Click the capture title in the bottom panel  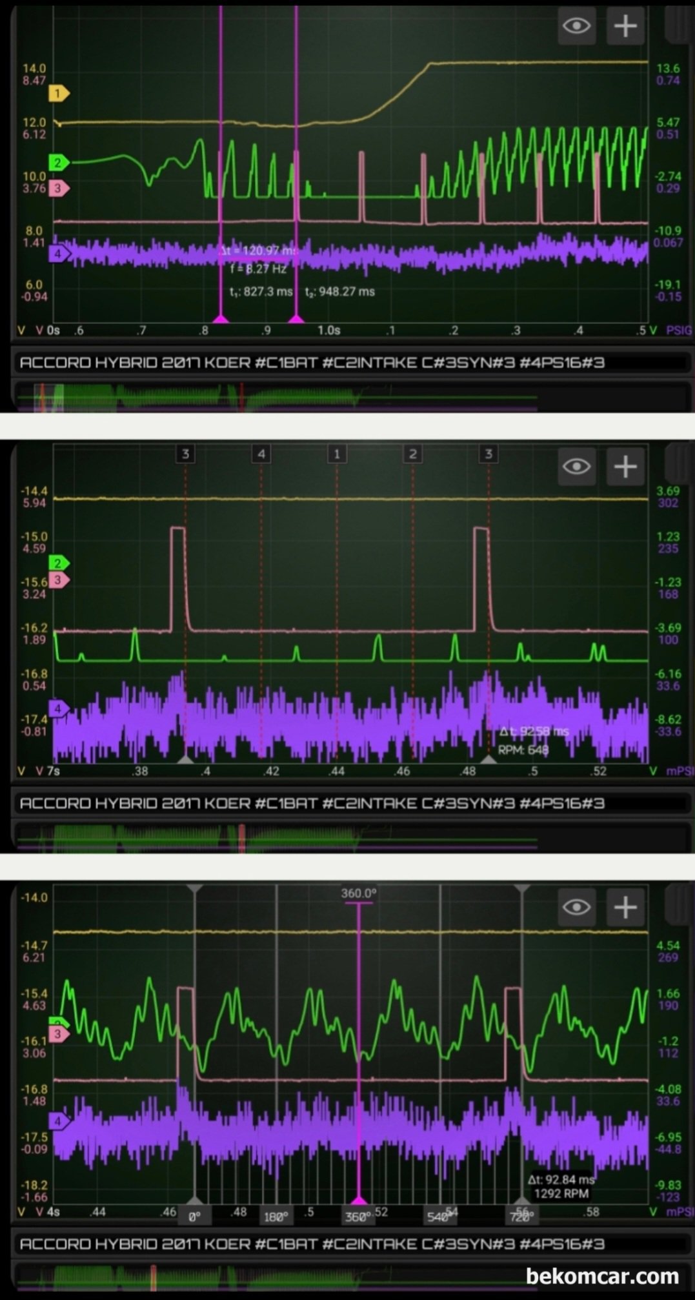coord(312,1244)
